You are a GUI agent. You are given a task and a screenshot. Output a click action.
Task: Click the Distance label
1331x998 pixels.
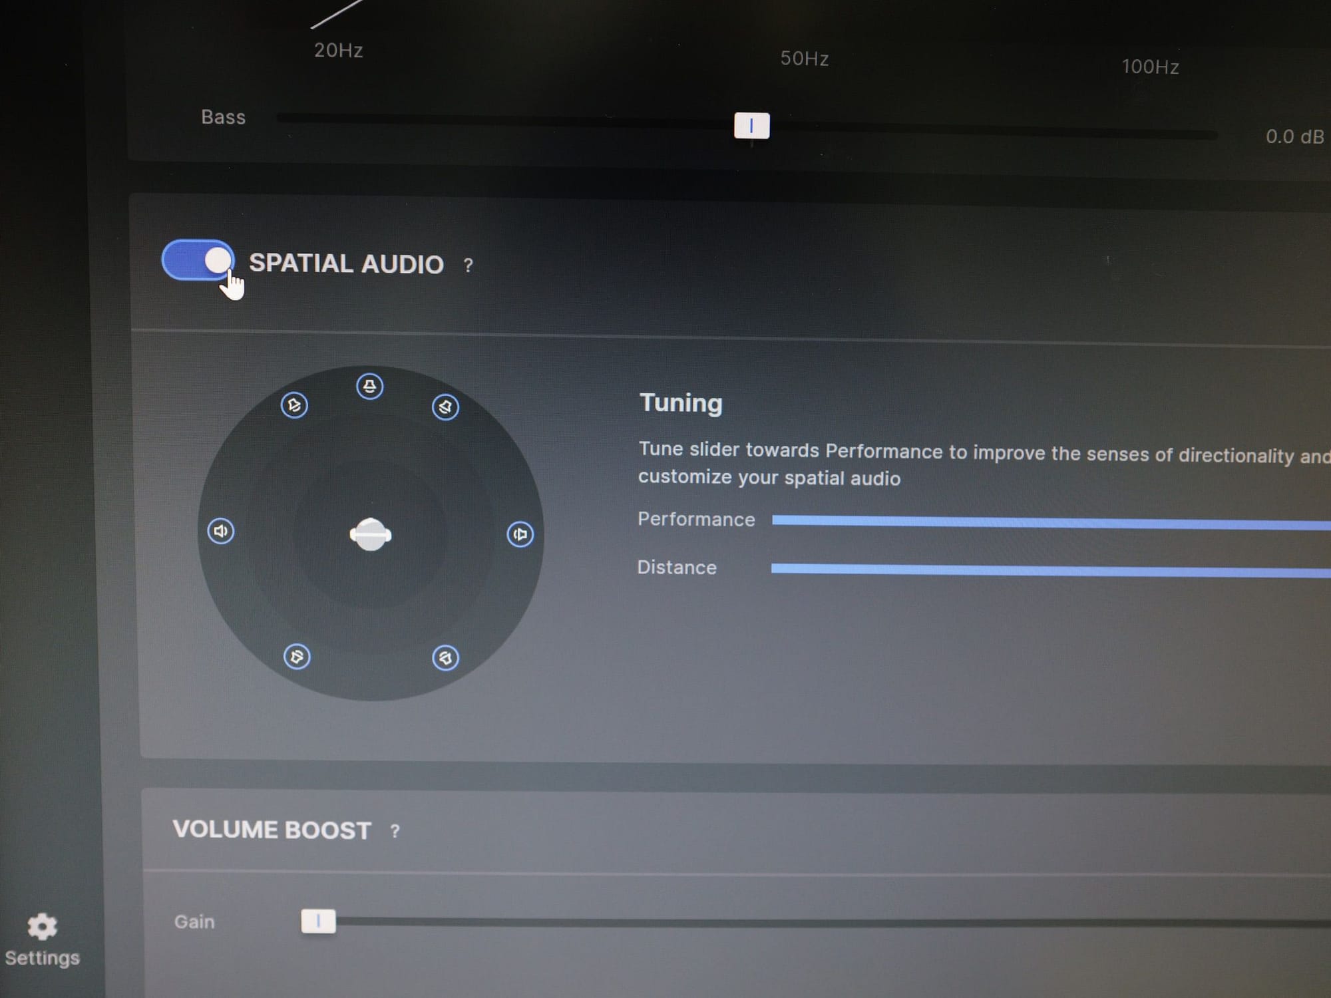pos(677,567)
